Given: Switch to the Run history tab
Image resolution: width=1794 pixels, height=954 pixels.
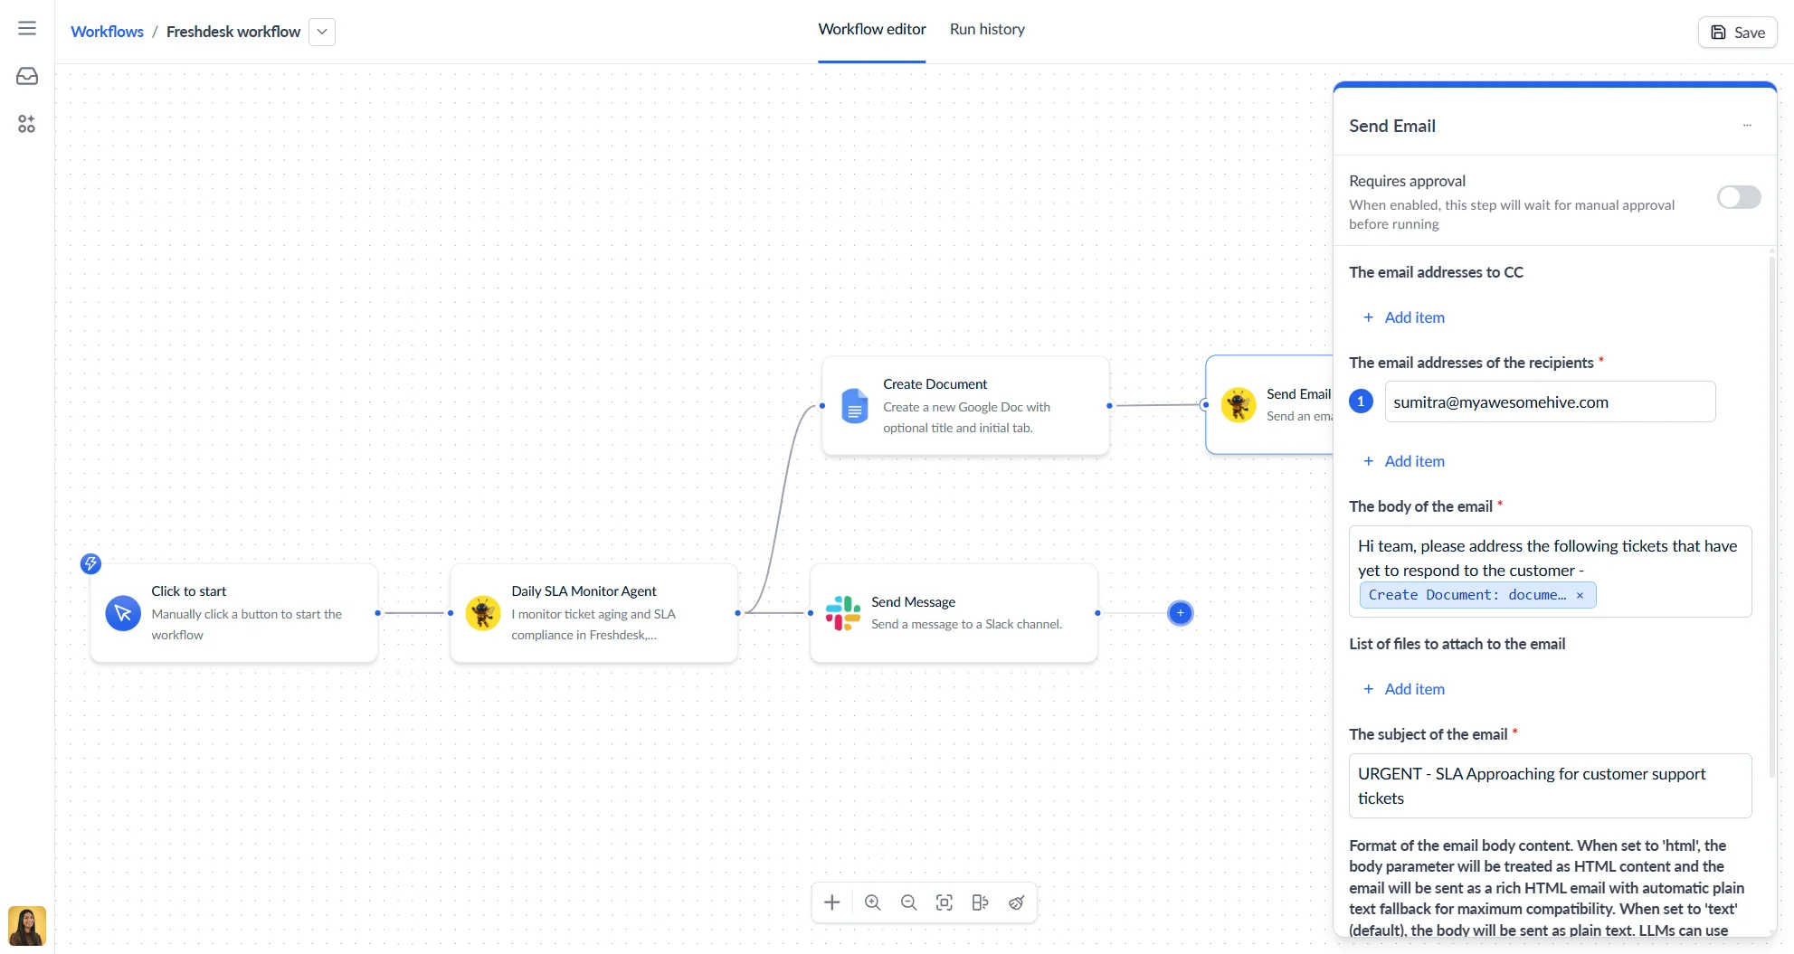Looking at the screenshot, I should pos(986,28).
